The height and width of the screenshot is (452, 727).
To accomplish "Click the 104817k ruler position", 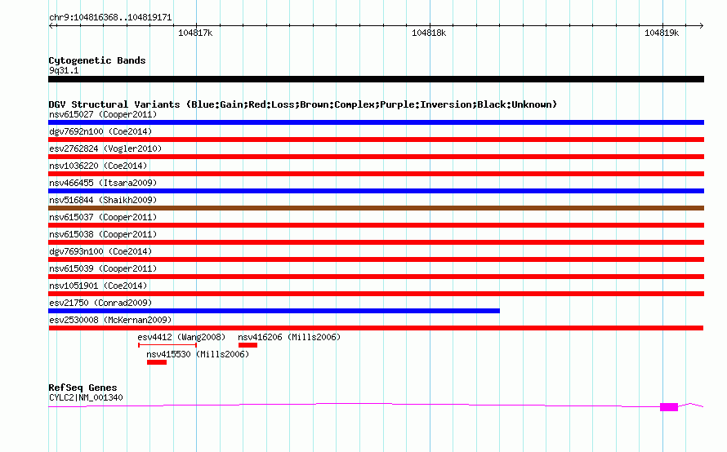I will [x=195, y=33].
